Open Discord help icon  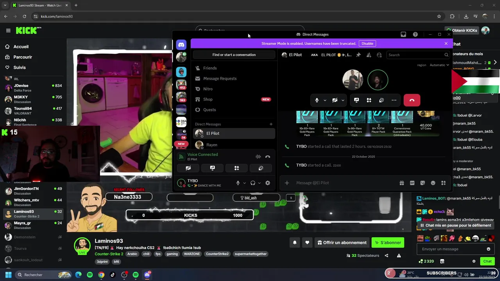coord(415,34)
